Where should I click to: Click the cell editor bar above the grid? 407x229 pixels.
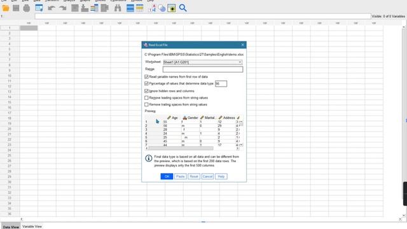pos(203,17)
